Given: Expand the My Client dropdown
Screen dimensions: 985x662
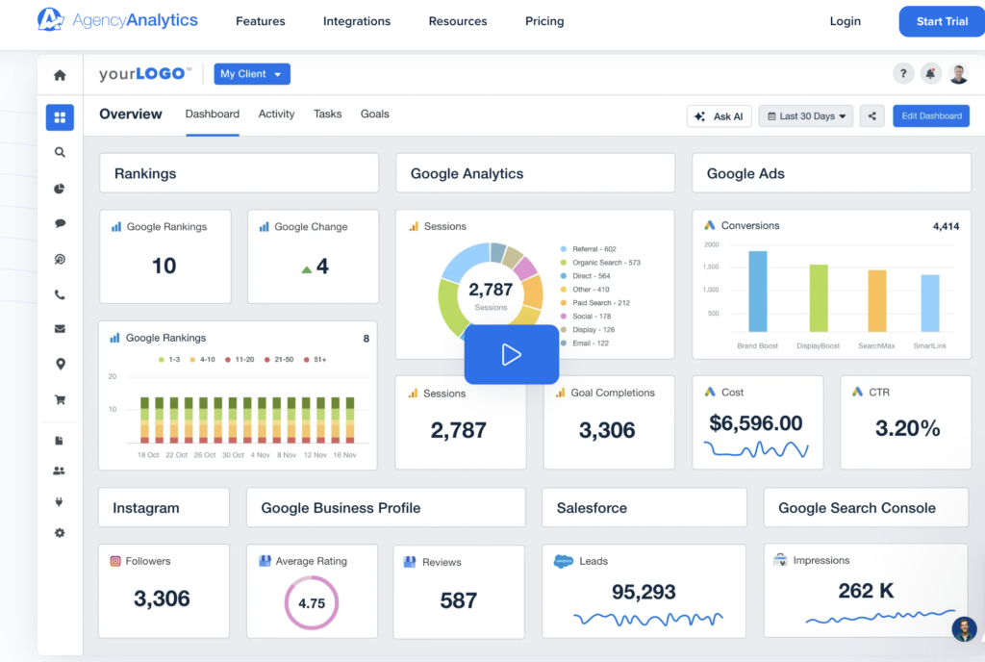Looking at the screenshot, I should click(252, 74).
